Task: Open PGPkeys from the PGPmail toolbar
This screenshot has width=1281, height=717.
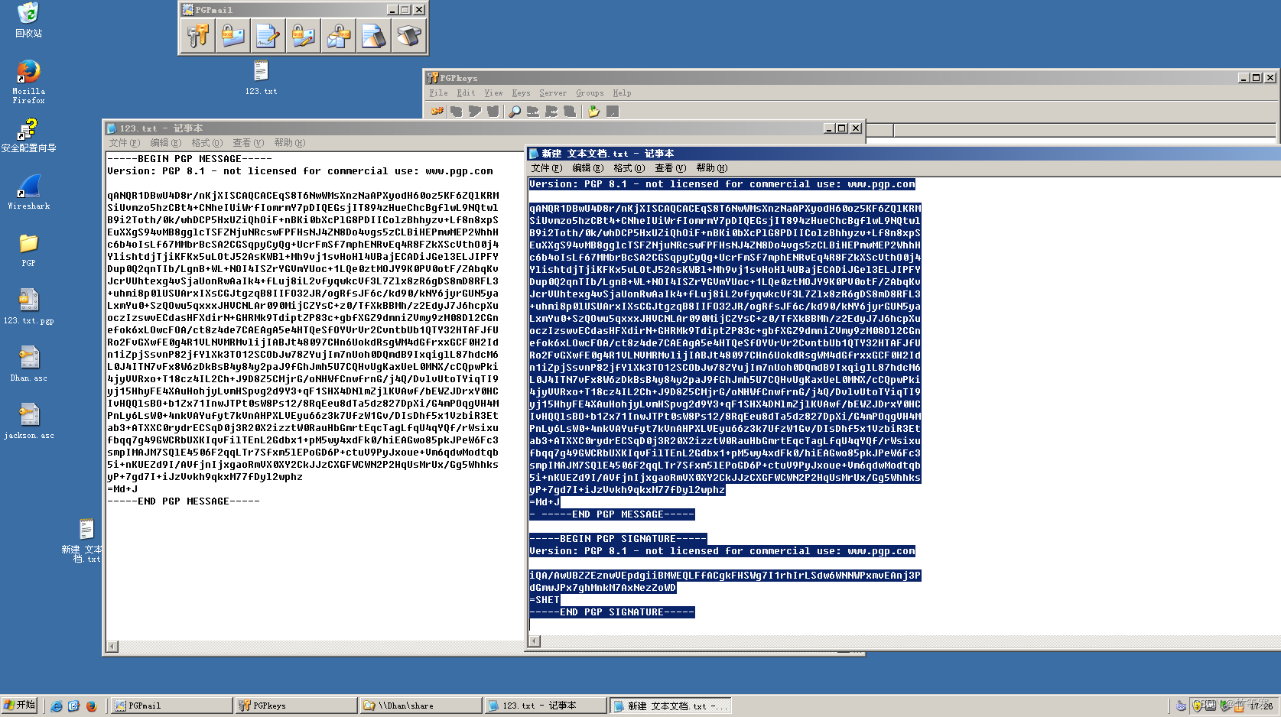Action: pos(197,36)
